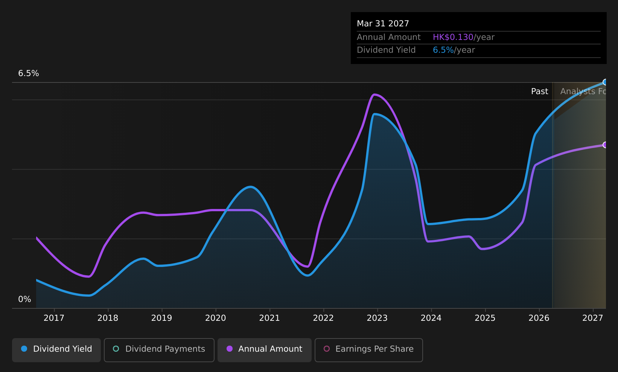The height and width of the screenshot is (372, 618).
Task: Click the 2027 x-axis label
Action: (x=593, y=318)
